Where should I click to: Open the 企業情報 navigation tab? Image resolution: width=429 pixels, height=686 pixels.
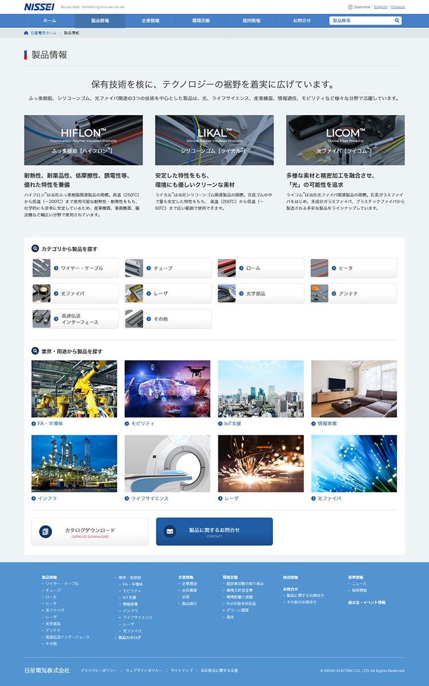(151, 21)
